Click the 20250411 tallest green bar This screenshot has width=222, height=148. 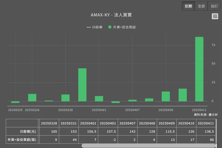[x=199, y=69]
